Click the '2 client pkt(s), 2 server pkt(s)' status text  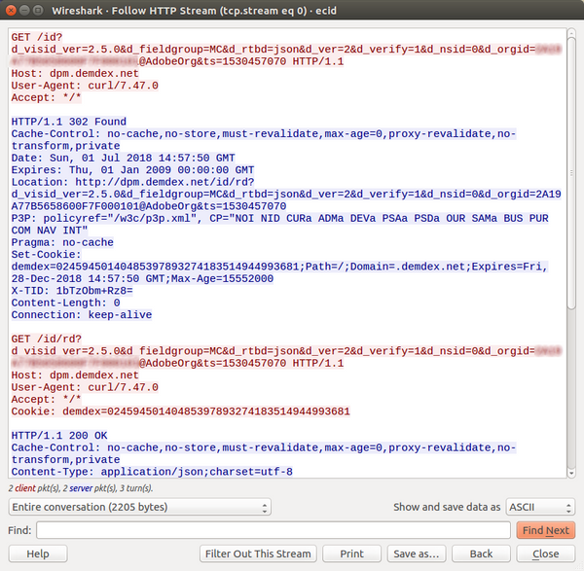tap(81, 488)
